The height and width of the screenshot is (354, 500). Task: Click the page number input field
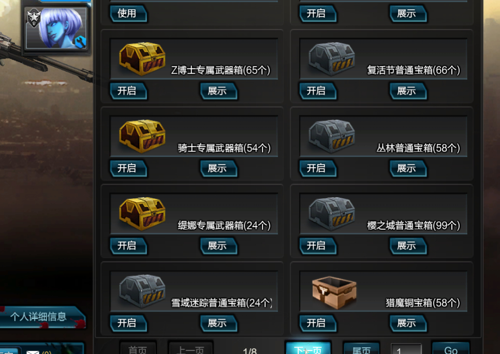[406, 349]
